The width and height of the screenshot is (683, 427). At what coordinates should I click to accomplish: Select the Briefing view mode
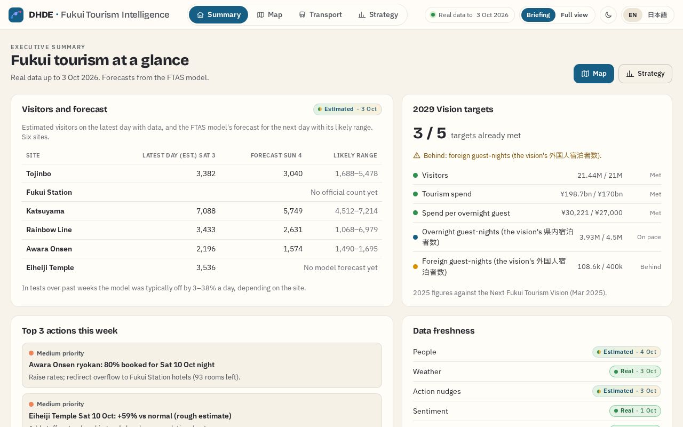[x=538, y=15]
